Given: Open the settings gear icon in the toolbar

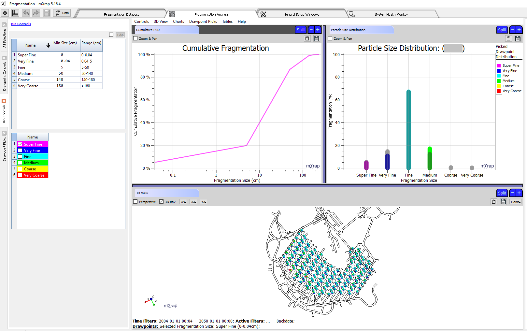Looking at the screenshot, I should [5, 13].
